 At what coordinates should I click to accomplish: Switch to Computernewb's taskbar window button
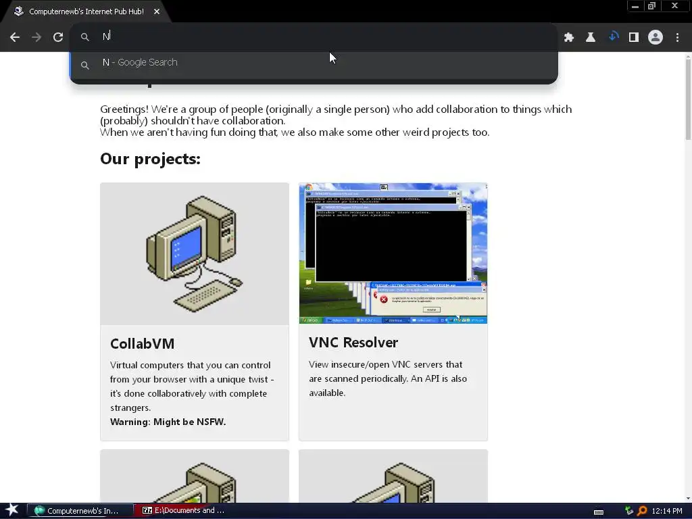(80, 511)
